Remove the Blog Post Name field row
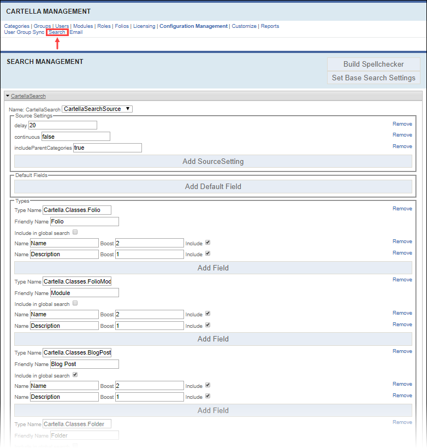 [402, 384]
